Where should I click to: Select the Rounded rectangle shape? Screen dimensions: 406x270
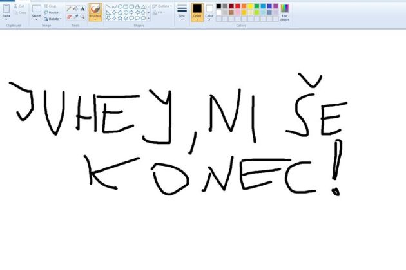click(x=131, y=6)
